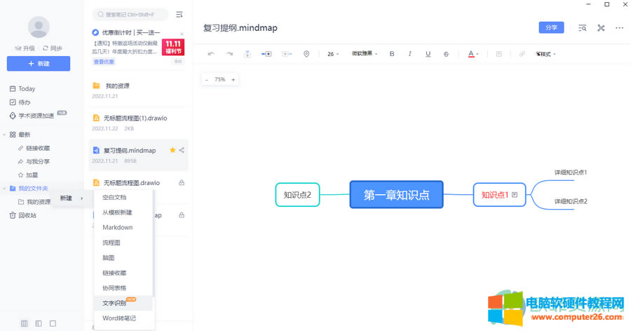Click the mind map structure icon top right
Image resolution: width=631 pixels, height=331 pixels.
pos(601,28)
